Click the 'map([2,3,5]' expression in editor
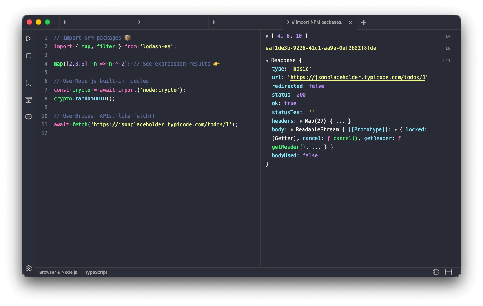The width and height of the screenshot is (483, 306). 72,64
